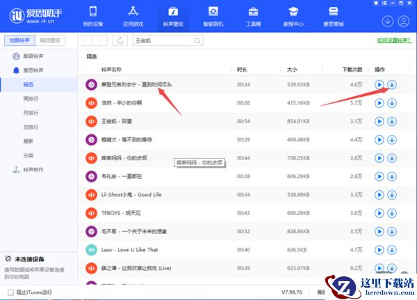The height and width of the screenshot is (300, 417).
Task: Download the 王俊凯 - 回望 ringtone
Action: click(392, 121)
